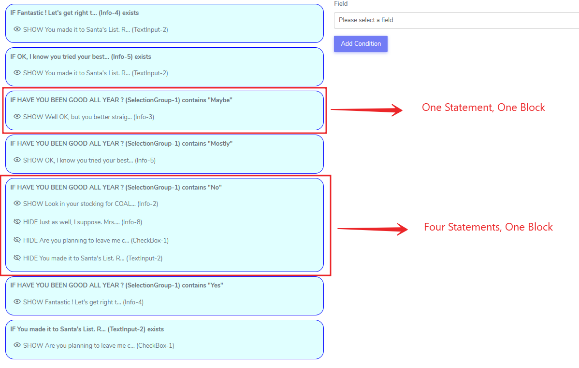
Task: Click the 'HIDE Just as well, I suppose' statement text
Action: click(x=82, y=222)
